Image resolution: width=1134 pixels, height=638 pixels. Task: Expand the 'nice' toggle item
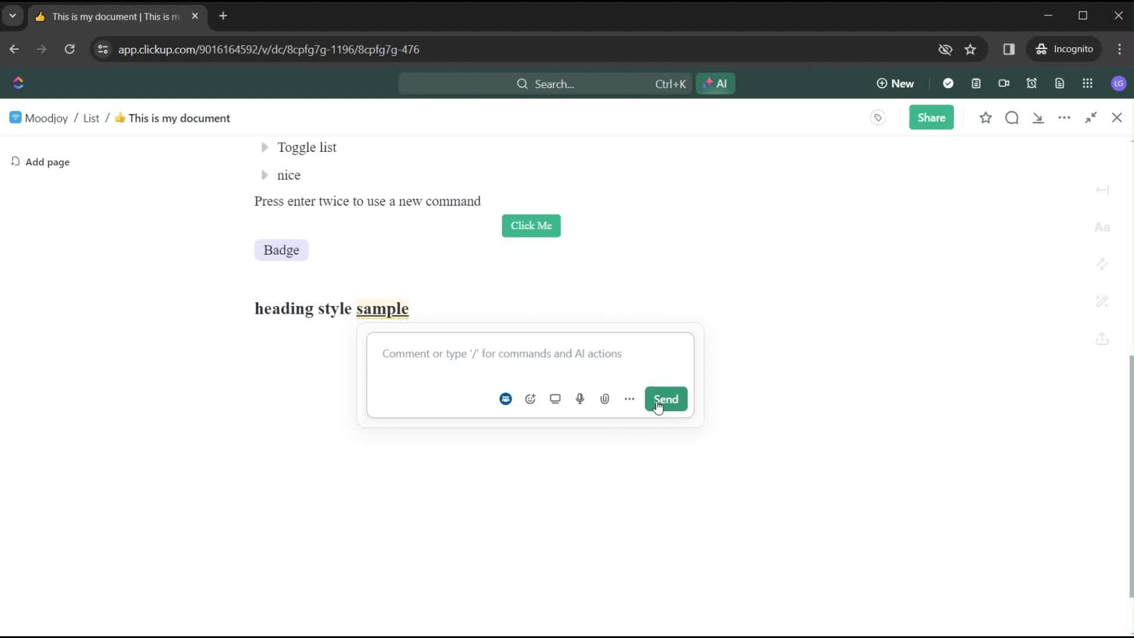click(264, 174)
